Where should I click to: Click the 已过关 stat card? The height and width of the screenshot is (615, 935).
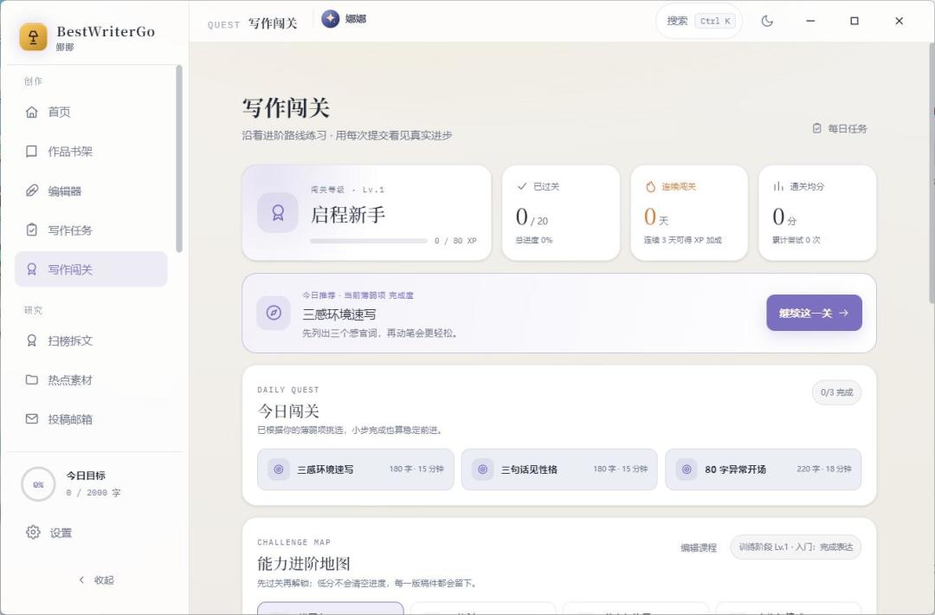[x=561, y=213]
